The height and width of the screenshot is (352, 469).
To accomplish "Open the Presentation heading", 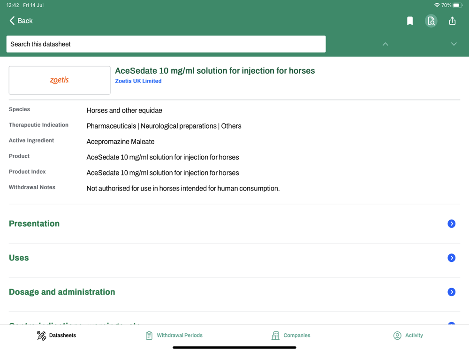I will coord(34,223).
